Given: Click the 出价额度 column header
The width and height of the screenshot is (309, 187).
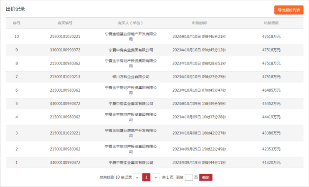Looking at the screenshot, I should click(x=271, y=23).
